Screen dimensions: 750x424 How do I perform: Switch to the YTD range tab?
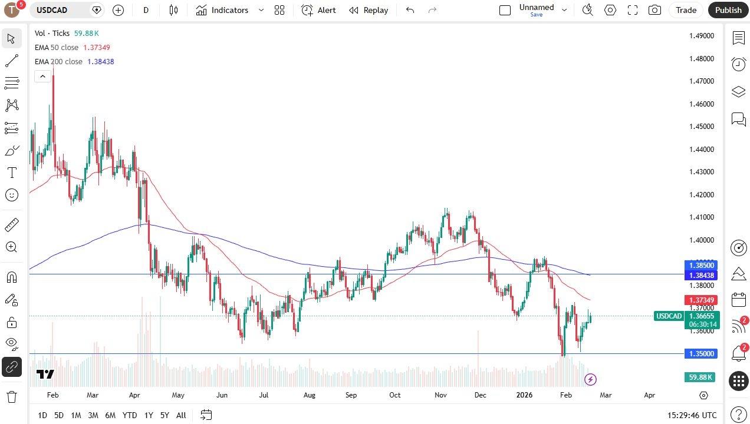click(x=129, y=415)
